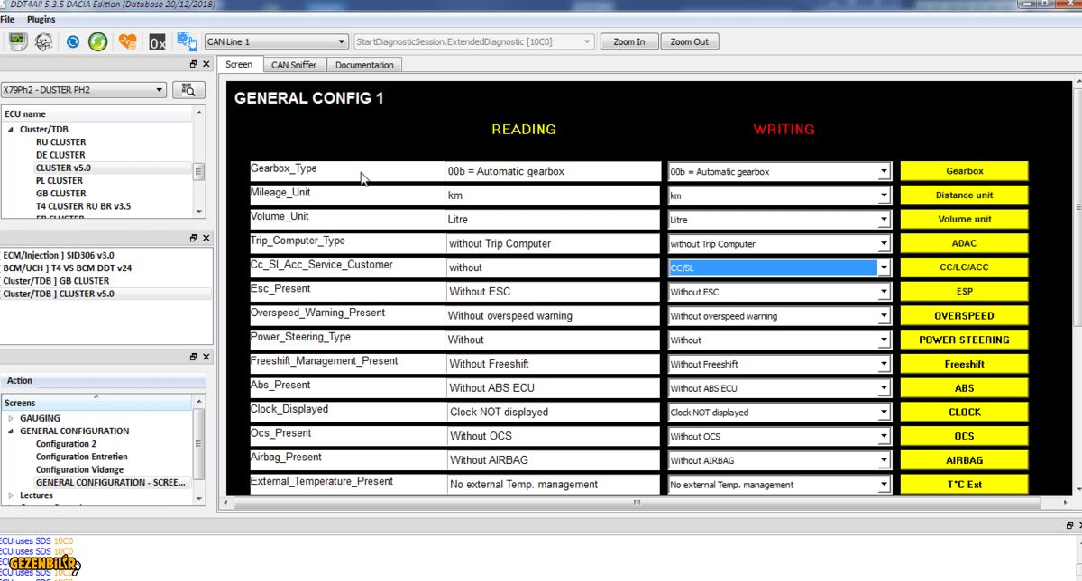The width and height of the screenshot is (1082, 581).
Task: Open the File menu
Action: point(7,19)
